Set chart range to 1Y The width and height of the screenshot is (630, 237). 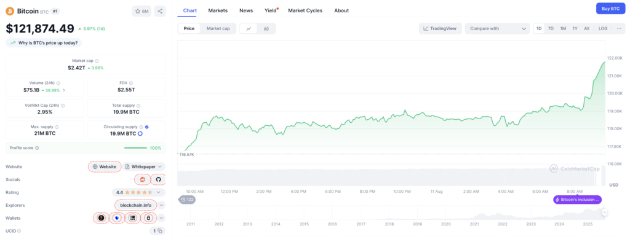575,28
